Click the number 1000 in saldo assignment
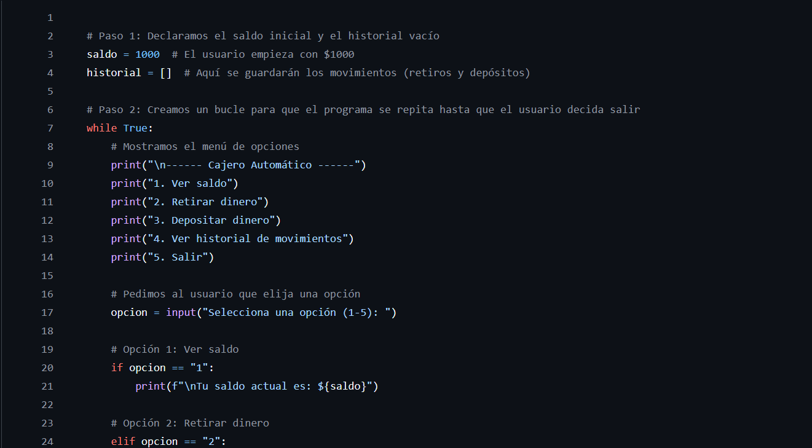 coord(148,55)
